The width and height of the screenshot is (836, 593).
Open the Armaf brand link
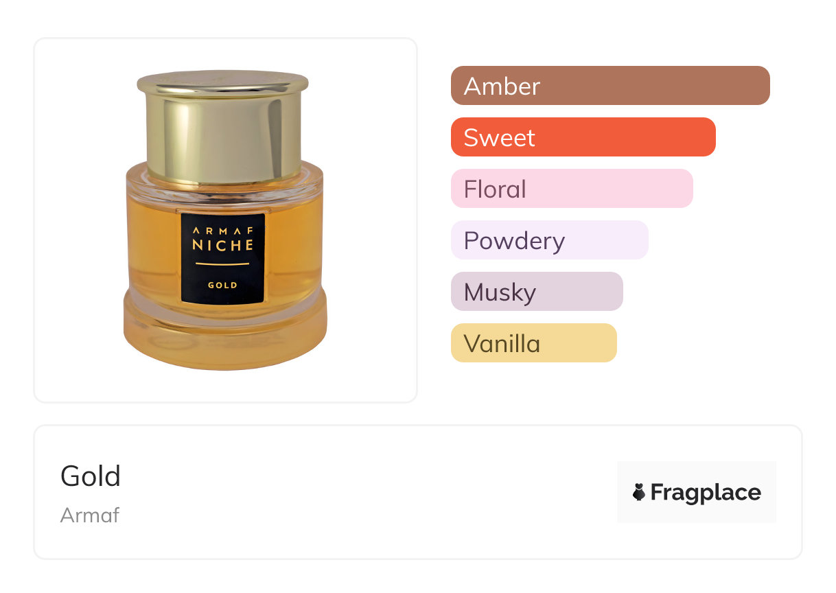pyautogui.click(x=90, y=515)
